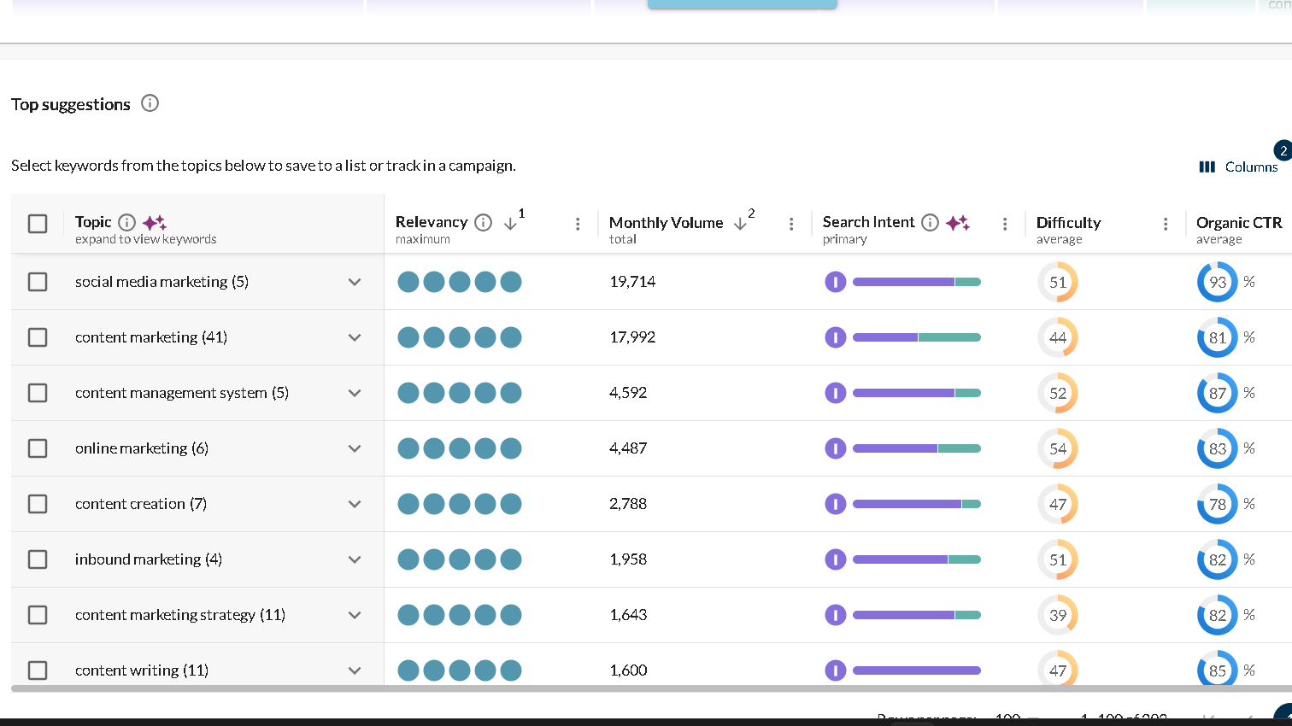Screen dimensions: 1292x726
Task: Open the Monthly Volume three-dot menu
Action: [x=791, y=223]
